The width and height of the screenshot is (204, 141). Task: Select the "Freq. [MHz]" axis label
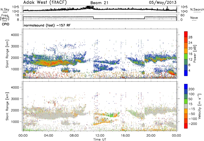coord(5,17)
